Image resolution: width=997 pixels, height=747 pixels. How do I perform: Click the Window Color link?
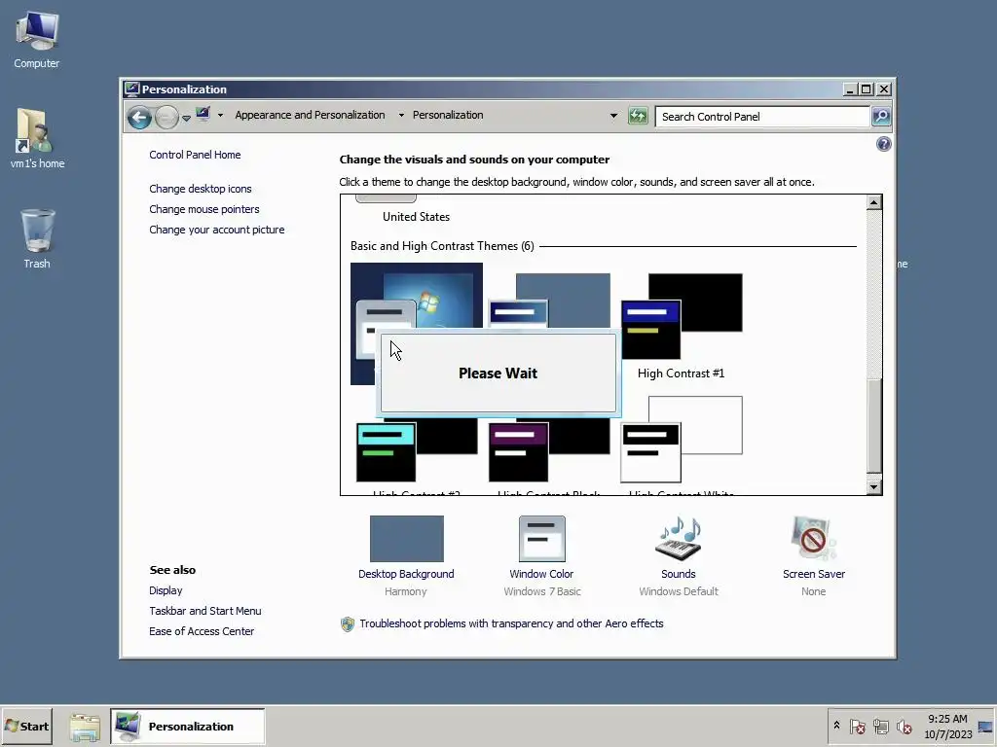[541, 574]
